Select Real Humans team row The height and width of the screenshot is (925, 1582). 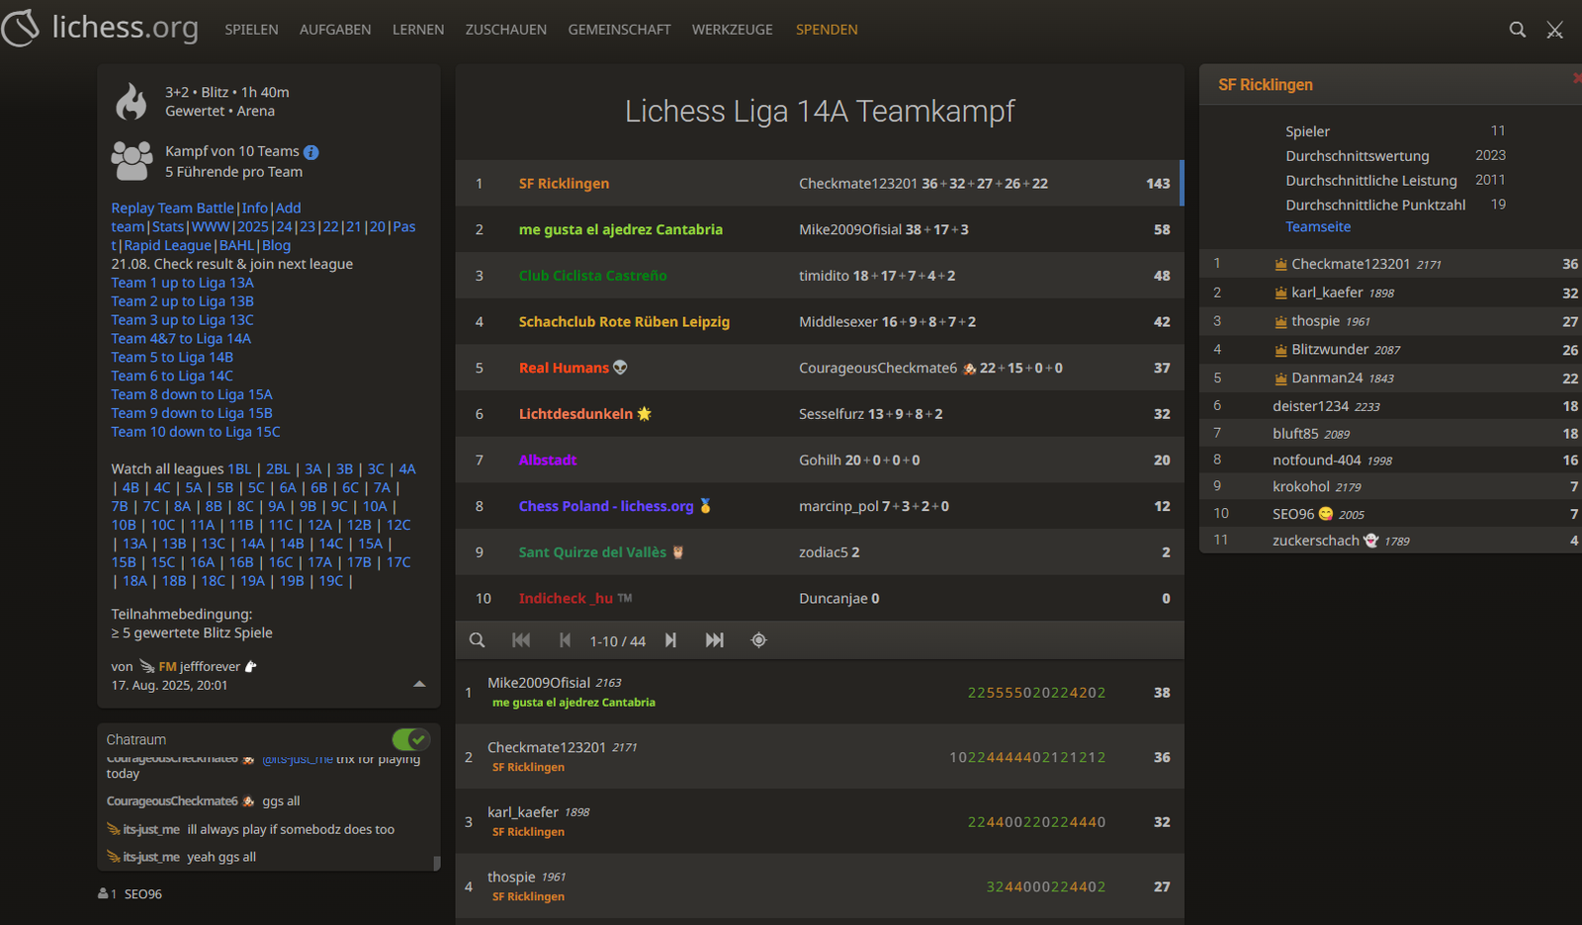(x=820, y=368)
